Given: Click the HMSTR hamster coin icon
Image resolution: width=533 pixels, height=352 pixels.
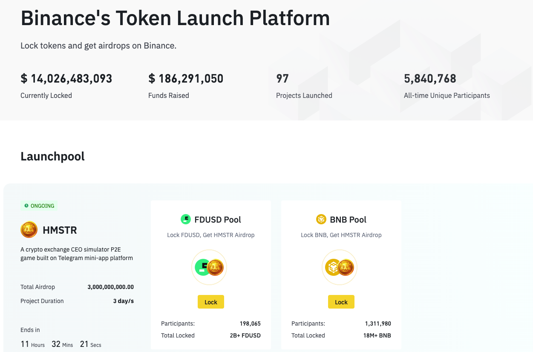Looking at the screenshot, I should click(29, 230).
